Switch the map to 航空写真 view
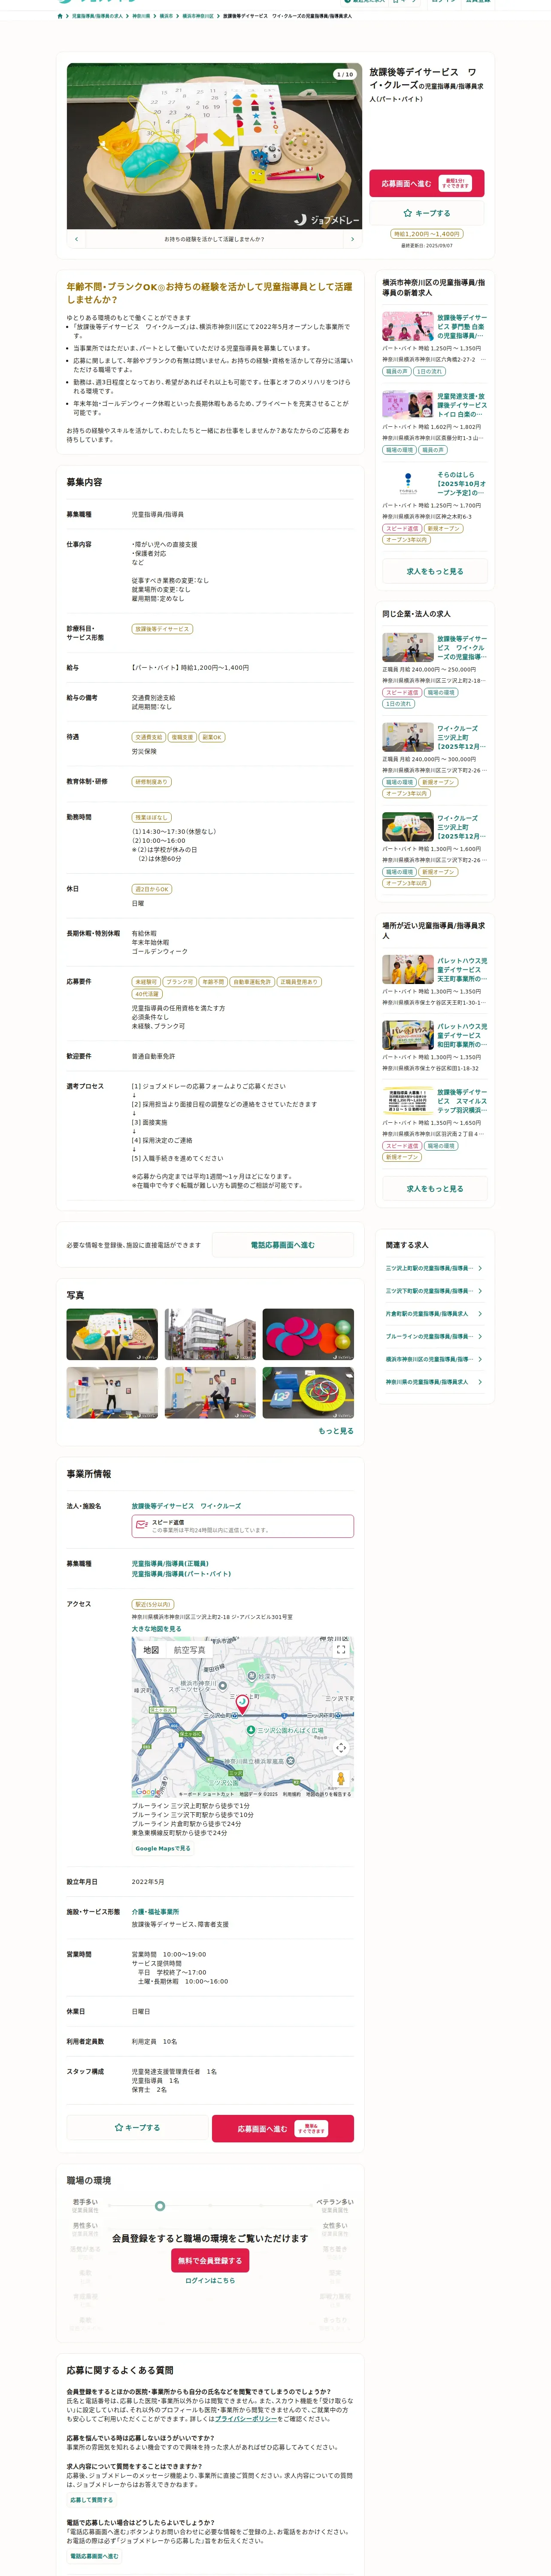 tap(190, 1650)
